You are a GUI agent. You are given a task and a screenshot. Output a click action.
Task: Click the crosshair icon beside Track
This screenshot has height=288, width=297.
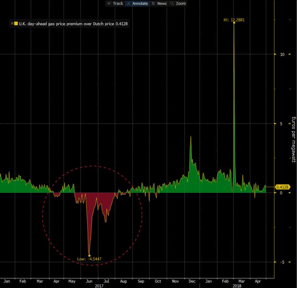pos(109,3)
